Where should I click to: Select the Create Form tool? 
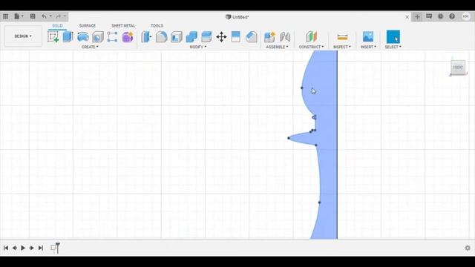(128, 37)
